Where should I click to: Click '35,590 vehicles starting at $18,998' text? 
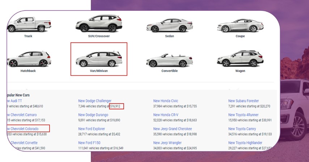[175, 134]
